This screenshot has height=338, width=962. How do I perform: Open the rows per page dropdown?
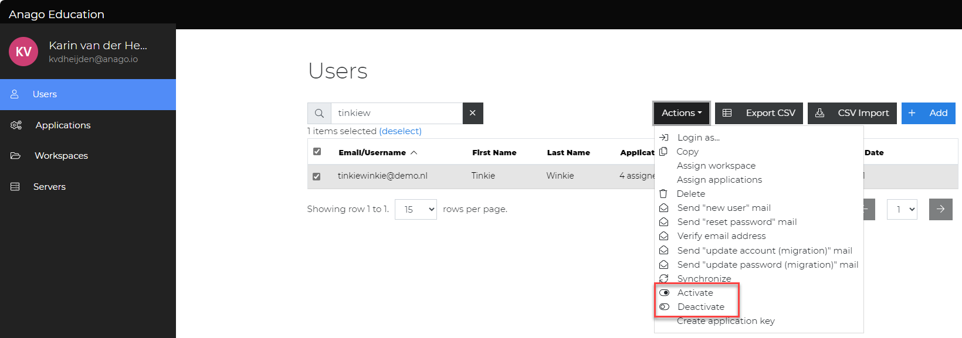(x=415, y=209)
